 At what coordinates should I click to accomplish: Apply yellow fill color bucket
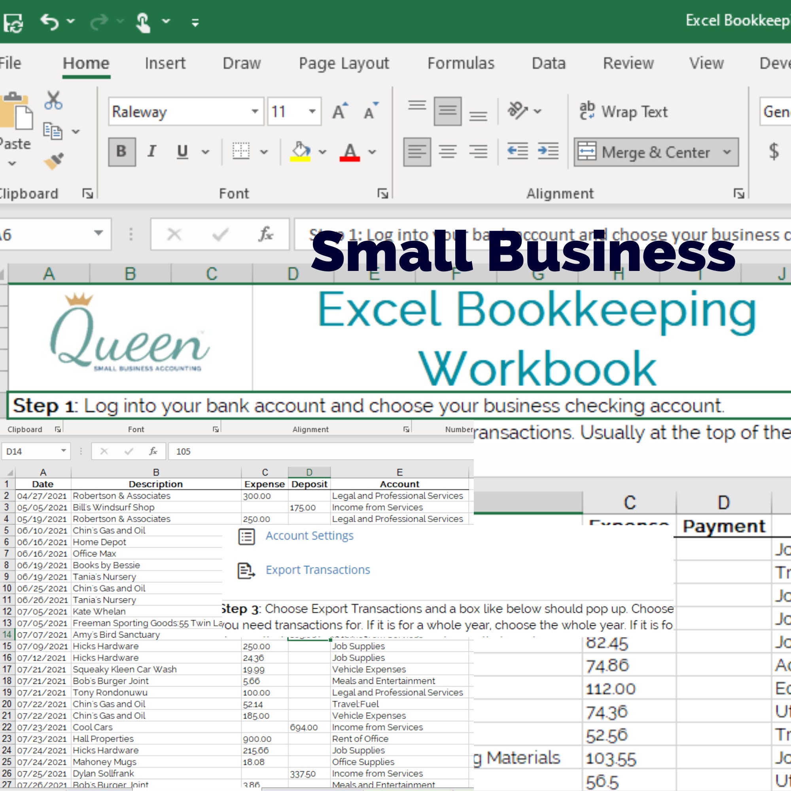point(301,152)
